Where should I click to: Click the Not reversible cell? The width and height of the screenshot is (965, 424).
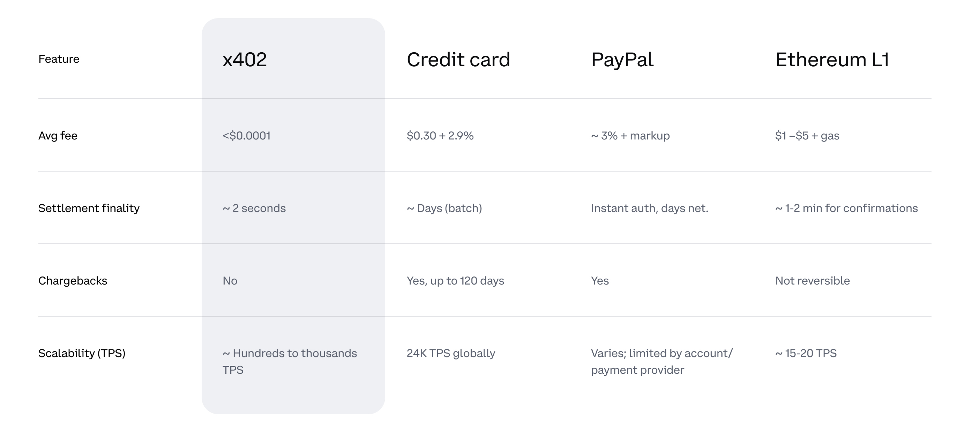pyautogui.click(x=812, y=281)
